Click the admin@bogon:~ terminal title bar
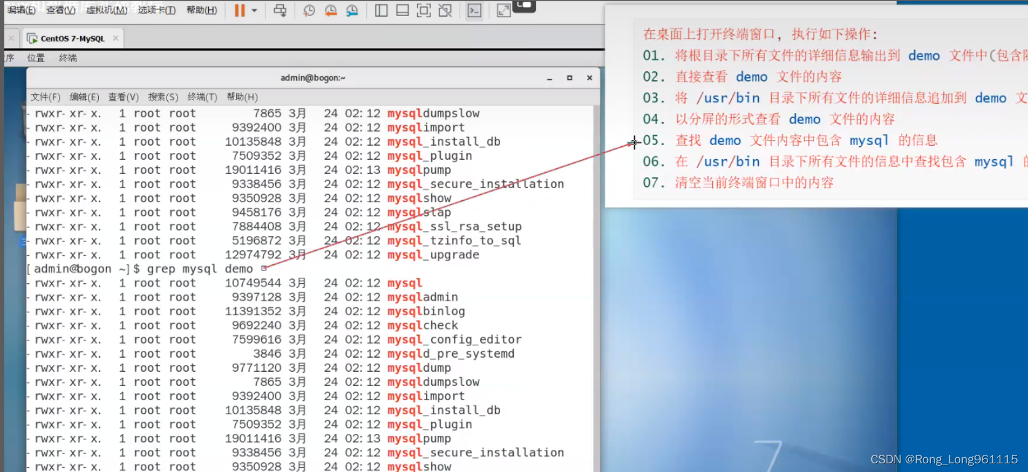 click(x=313, y=78)
